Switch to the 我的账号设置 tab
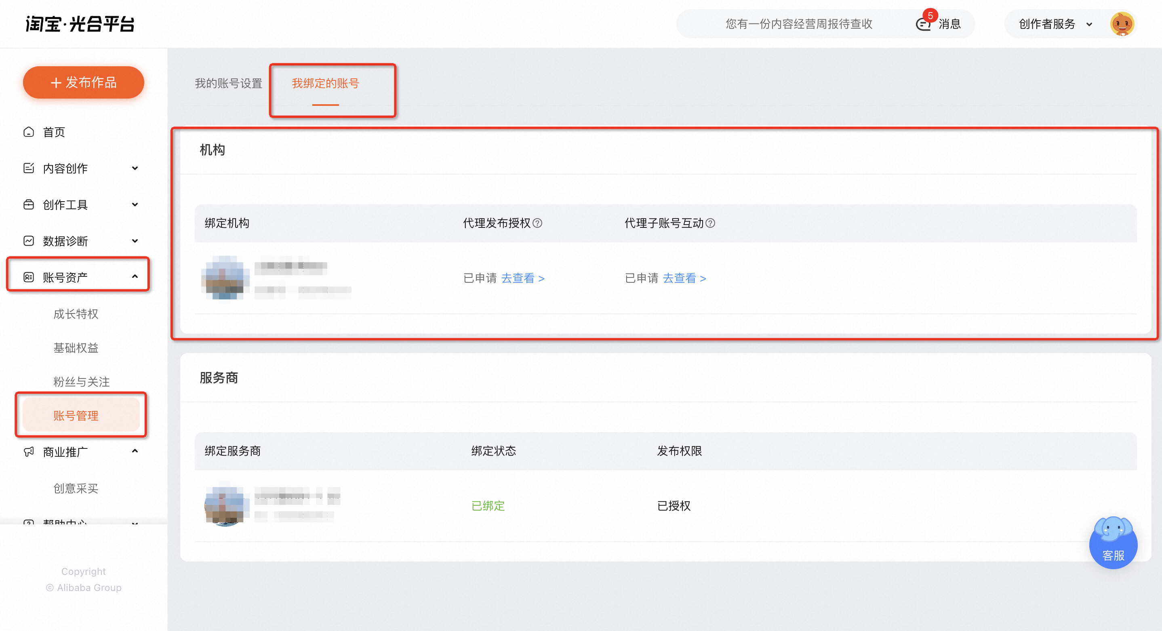Viewport: 1162px width, 631px height. pyautogui.click(x=228, y=84)
